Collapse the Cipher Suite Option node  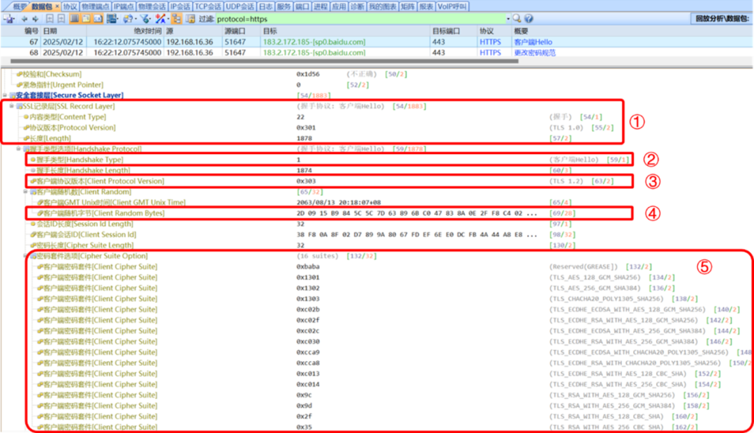tap(26, 256)
